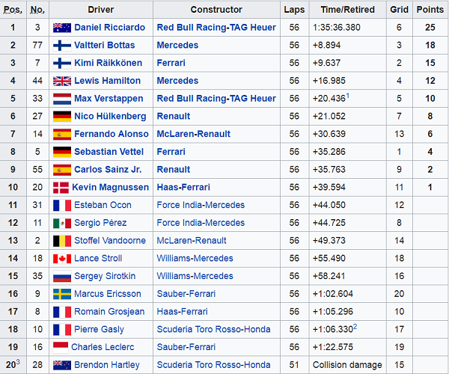Open the Romain Grosjean link
The width and height of the screenshot is (449, 374).
click(109, 311)
